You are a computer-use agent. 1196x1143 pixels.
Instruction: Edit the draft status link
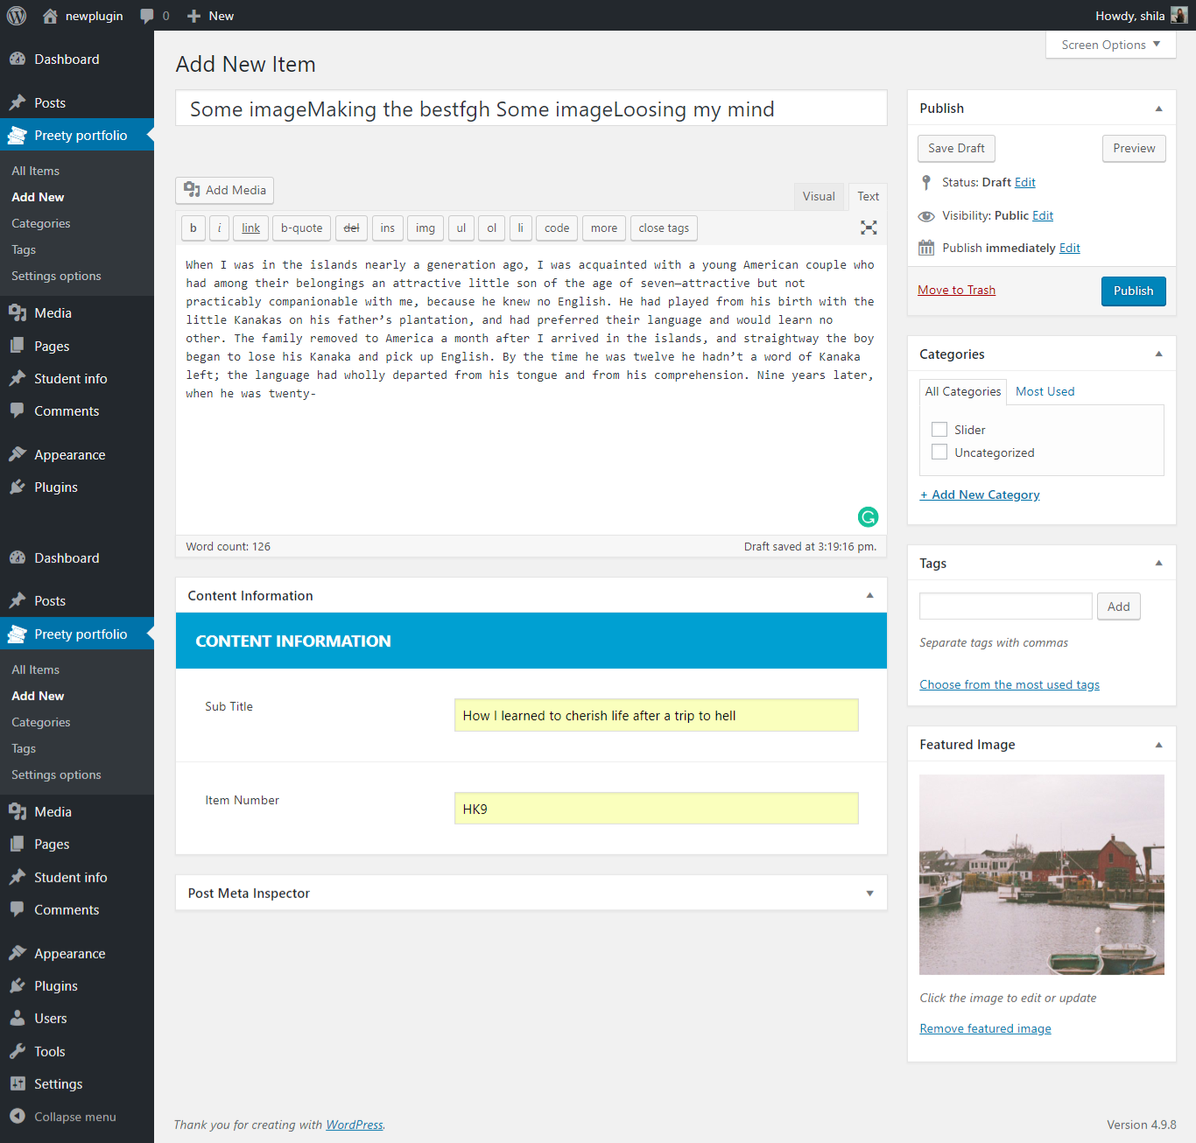pyautogui.click(x=1025, y=183)
